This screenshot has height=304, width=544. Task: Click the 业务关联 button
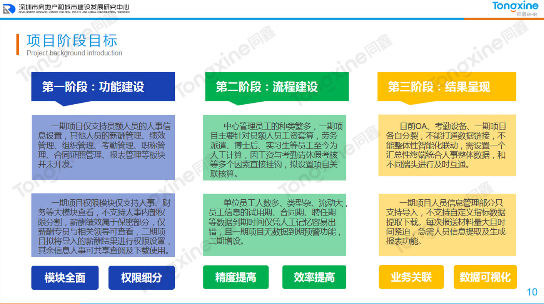click(411, 277)
